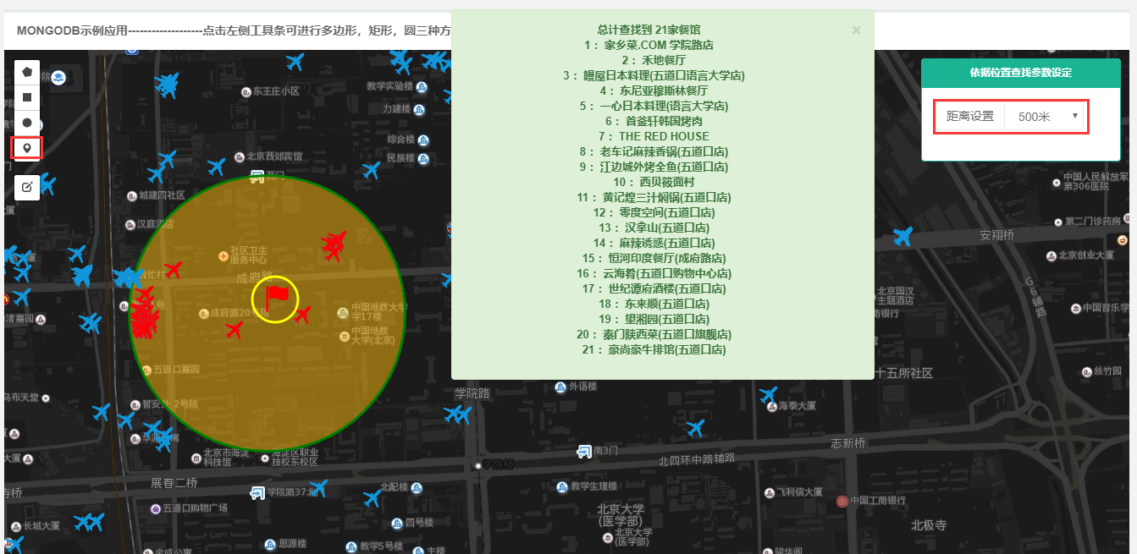This screenshot has width=1137, height=554.
Task: Click the 西门 gate icon above the circle
Action: click(x=257, y=176)
